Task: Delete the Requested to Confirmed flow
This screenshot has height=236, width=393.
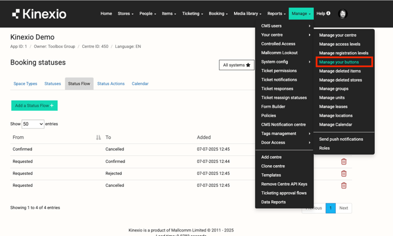Action: (343, 162)
